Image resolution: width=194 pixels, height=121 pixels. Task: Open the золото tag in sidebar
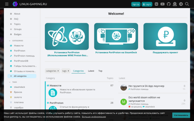tap(18, 97)
